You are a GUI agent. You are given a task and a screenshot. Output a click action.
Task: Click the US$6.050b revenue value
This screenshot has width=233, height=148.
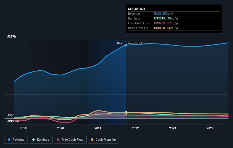tap(161, 14)
